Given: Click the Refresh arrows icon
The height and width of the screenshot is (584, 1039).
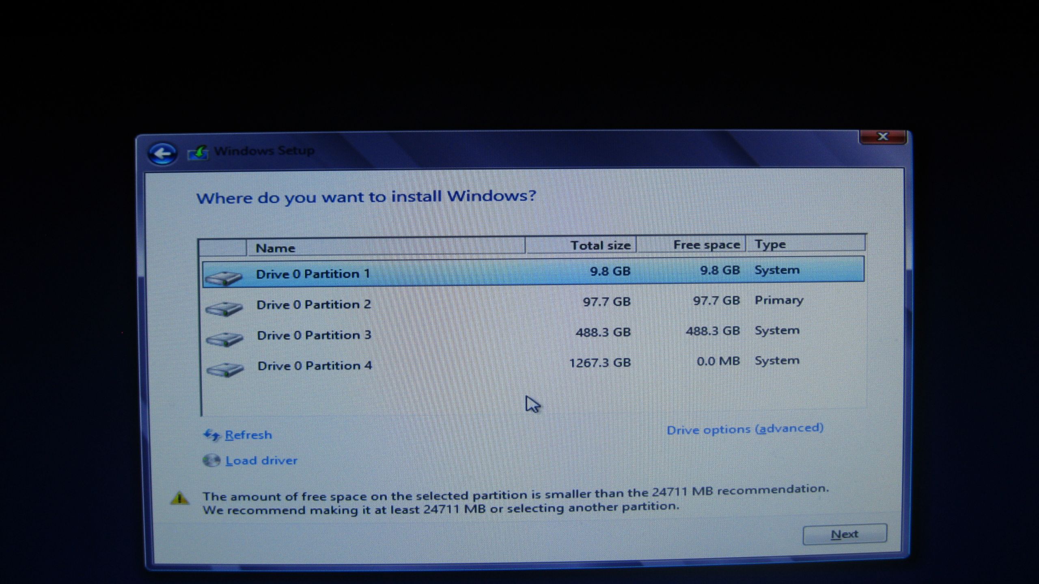Looking at the screenshot, I should coord(212,435).
